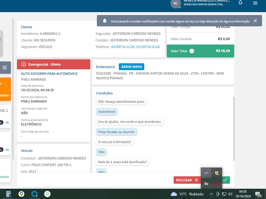Screen dimensions: 266x199
Task: Click the Meet Now camera tray icon
Action: point(218,194)
